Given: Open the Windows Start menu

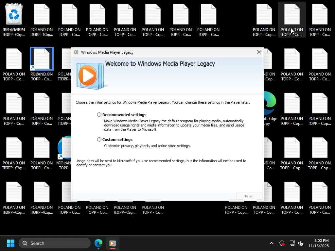Looking at the screenshot, I should (x=10, y=243).
